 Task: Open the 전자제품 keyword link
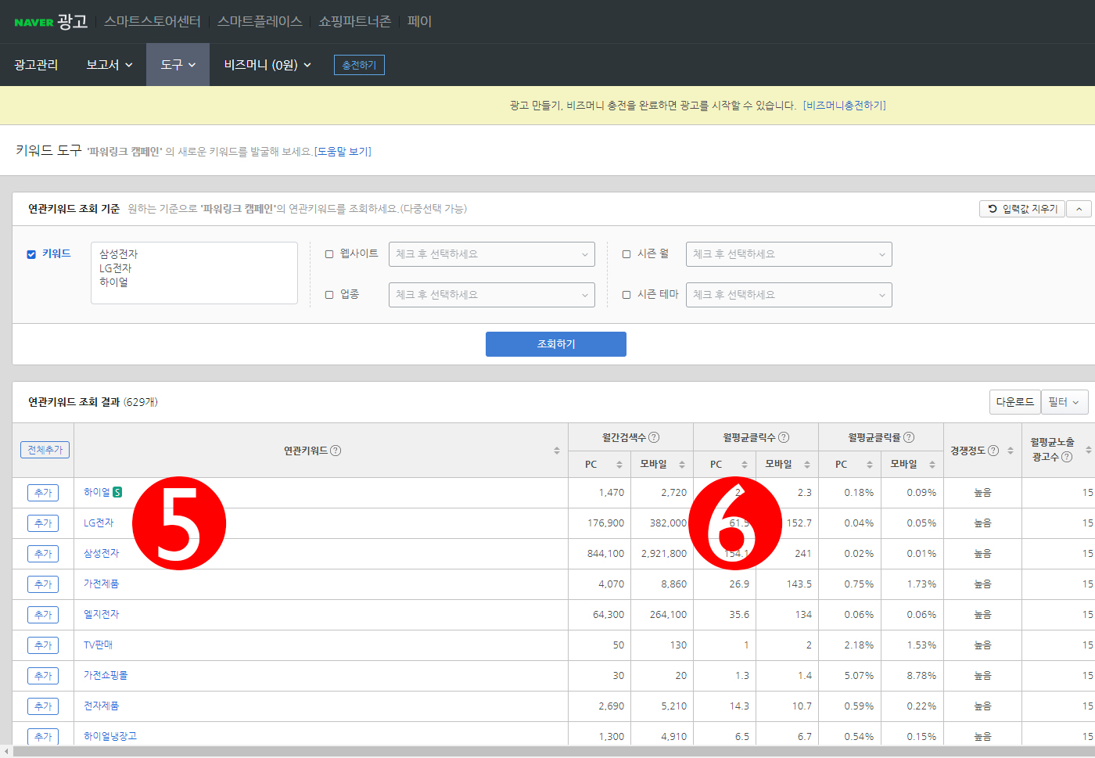pyautogui.click(x=101, y=706)
